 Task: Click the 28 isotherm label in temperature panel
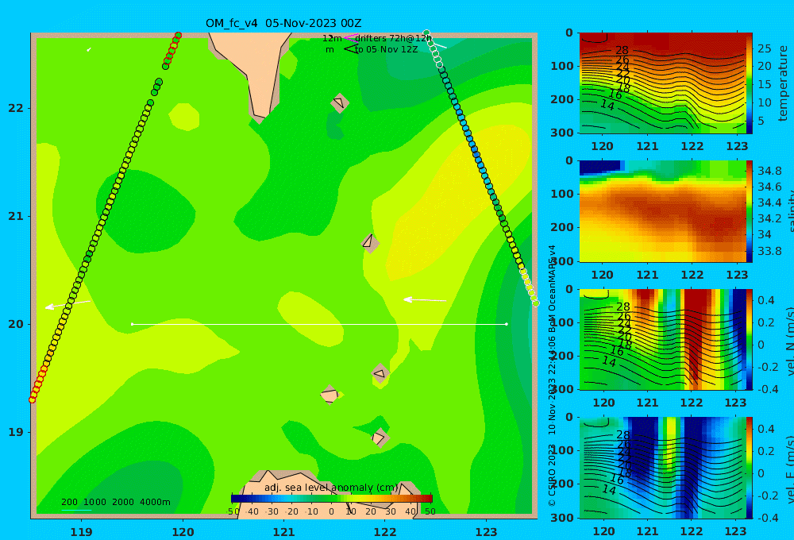[x=622, y=50]
